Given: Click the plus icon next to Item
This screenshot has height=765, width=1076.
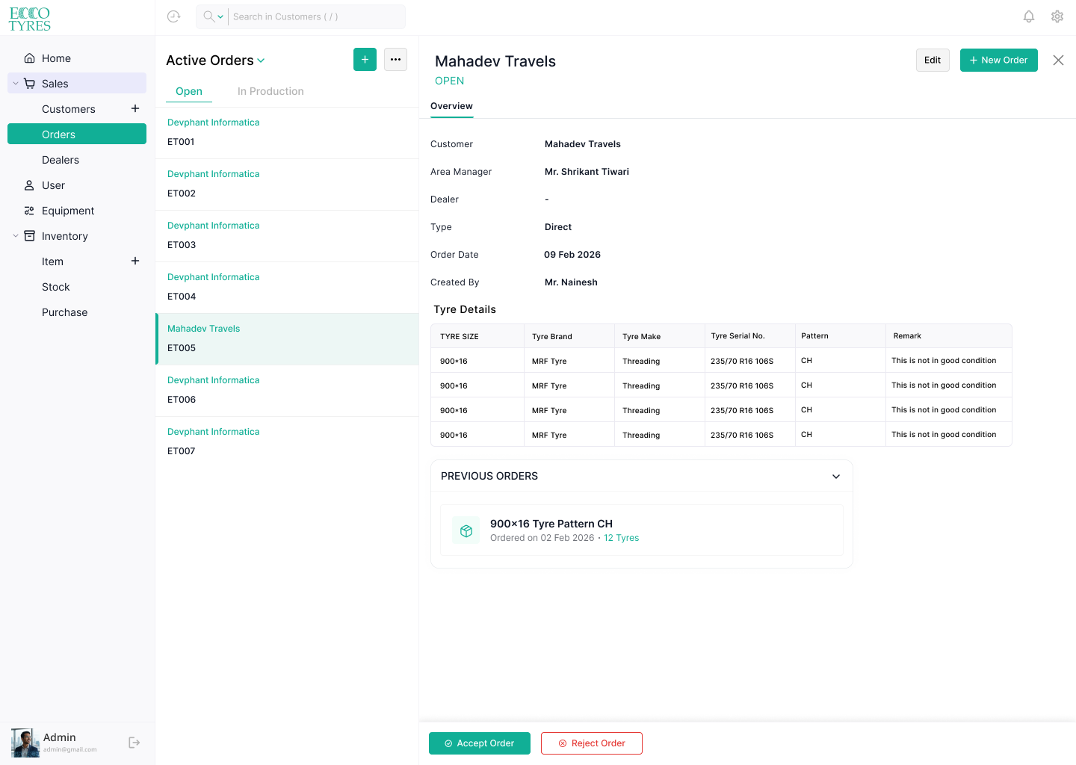Looking at the screenshot, I should coord(135,261).
